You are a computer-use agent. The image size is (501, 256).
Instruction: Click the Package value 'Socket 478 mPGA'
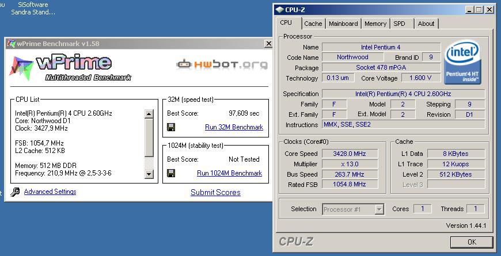click(381, 68)
